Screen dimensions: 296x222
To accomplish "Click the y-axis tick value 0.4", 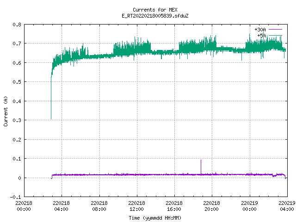I will pyautogui.click(x=17, y=101).
